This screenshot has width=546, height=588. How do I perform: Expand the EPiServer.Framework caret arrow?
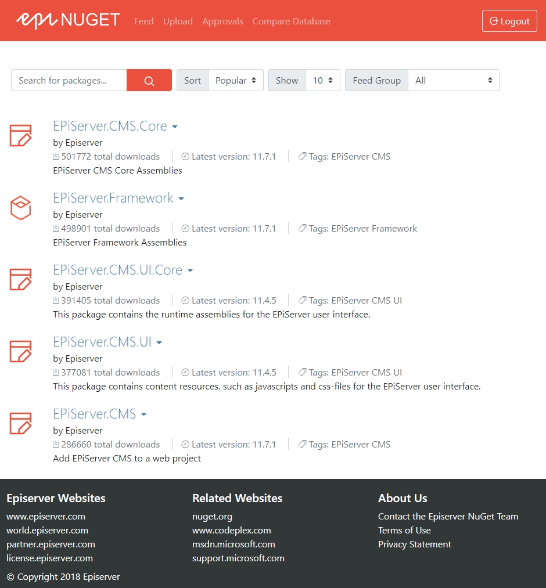181,199
